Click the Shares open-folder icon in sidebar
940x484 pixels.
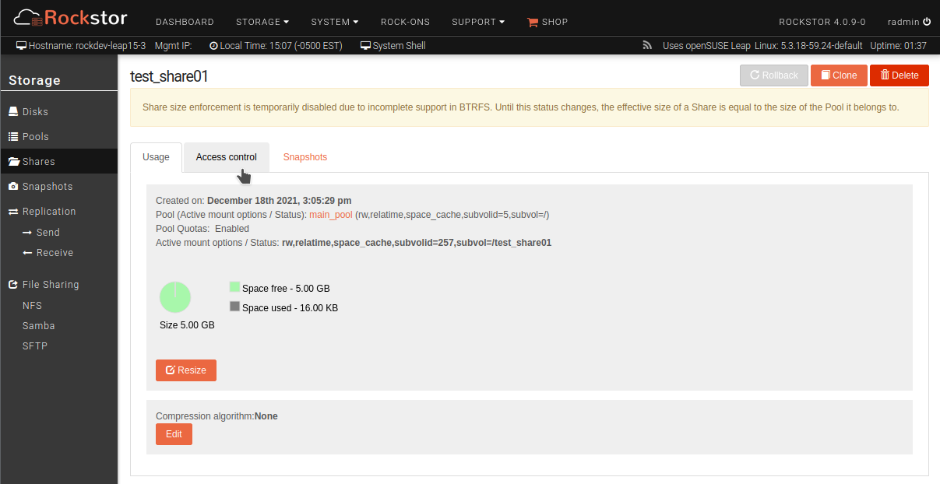coord(14,162)
